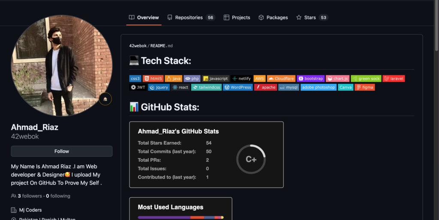Click the Contributed to (last year) label
Image resolution: width=439 pixels, height=220 pixels.
pyautogui.click(x=167, y=177)
